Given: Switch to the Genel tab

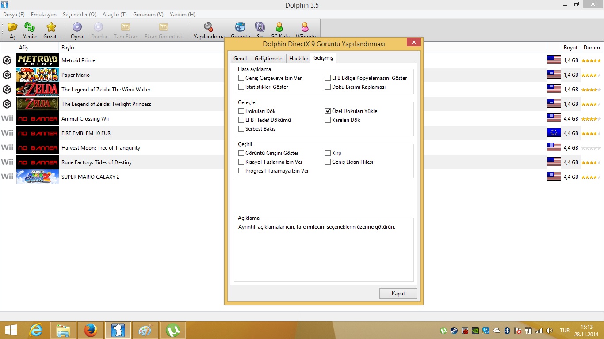Looking at the screenshot, I should click(x=241, y=59).
